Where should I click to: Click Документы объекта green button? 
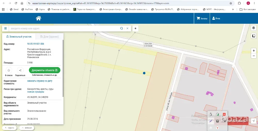pyautogui.click(x=45, y=70)
